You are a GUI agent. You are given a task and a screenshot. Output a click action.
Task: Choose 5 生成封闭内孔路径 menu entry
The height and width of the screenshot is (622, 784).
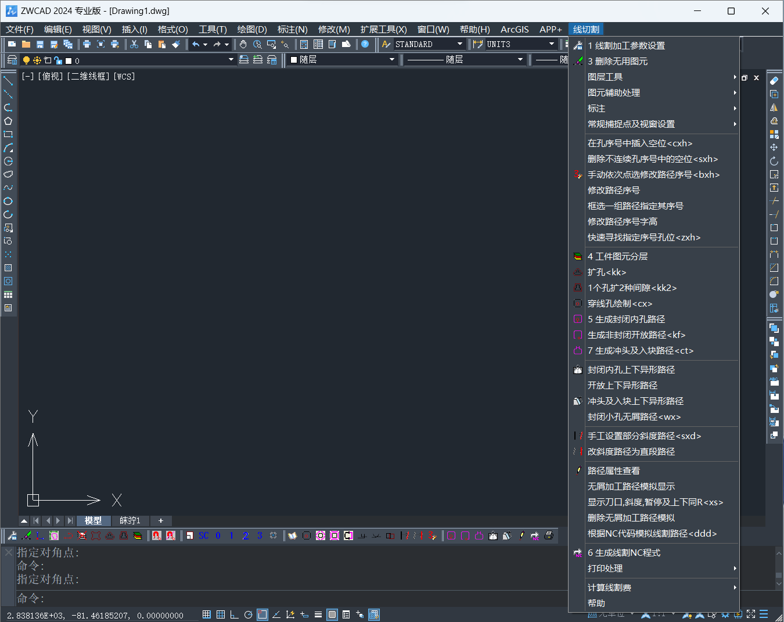coord(654,319)
